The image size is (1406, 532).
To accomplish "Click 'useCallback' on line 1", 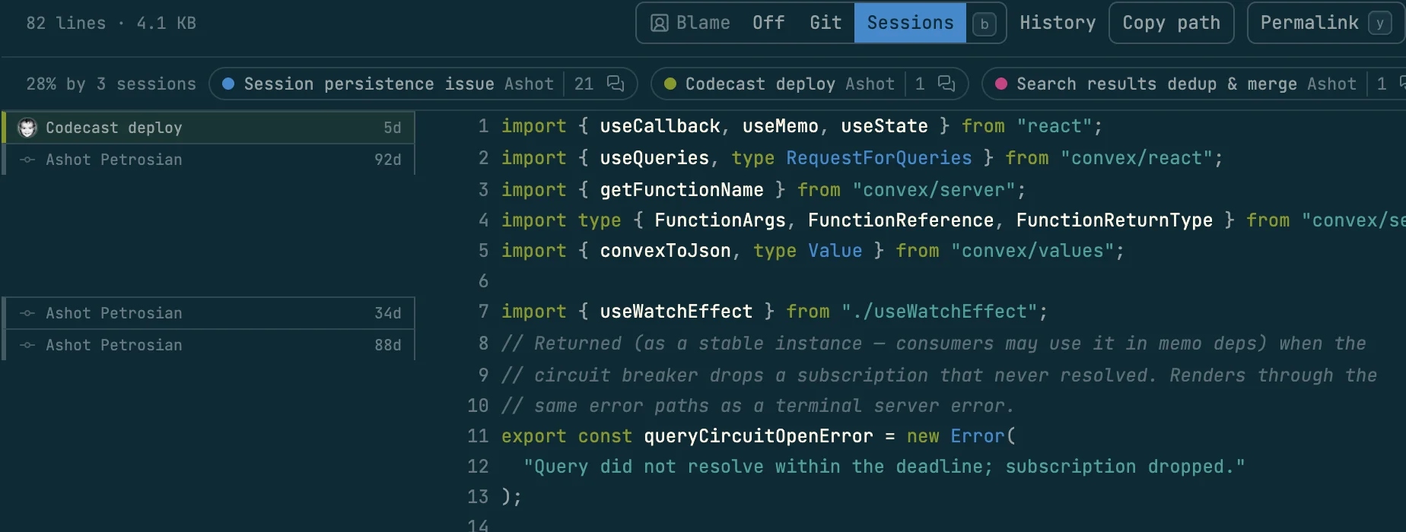I will coord(660,126).
